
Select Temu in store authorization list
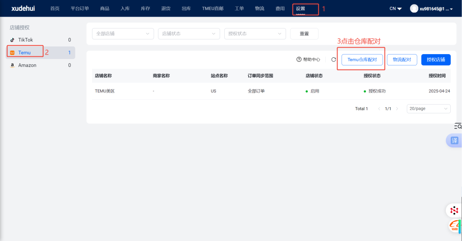click(24, 53)
